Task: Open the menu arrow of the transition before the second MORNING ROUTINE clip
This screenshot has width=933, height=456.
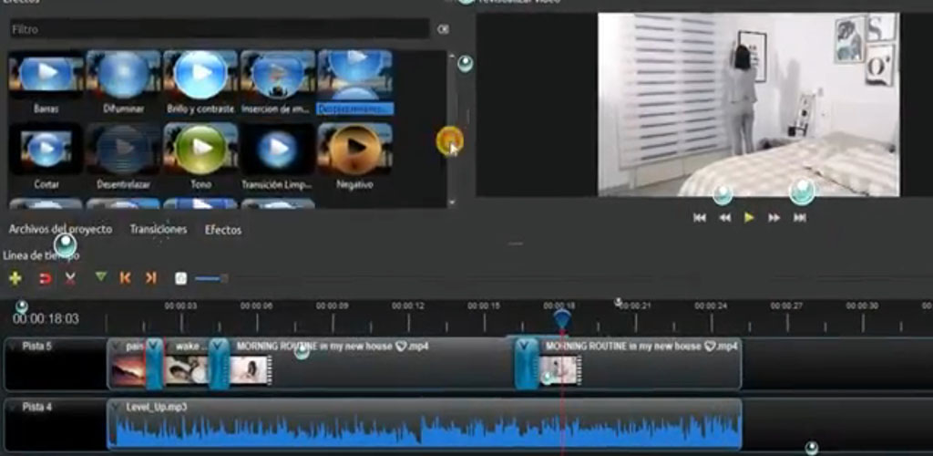Action: (x=526, y=346)
